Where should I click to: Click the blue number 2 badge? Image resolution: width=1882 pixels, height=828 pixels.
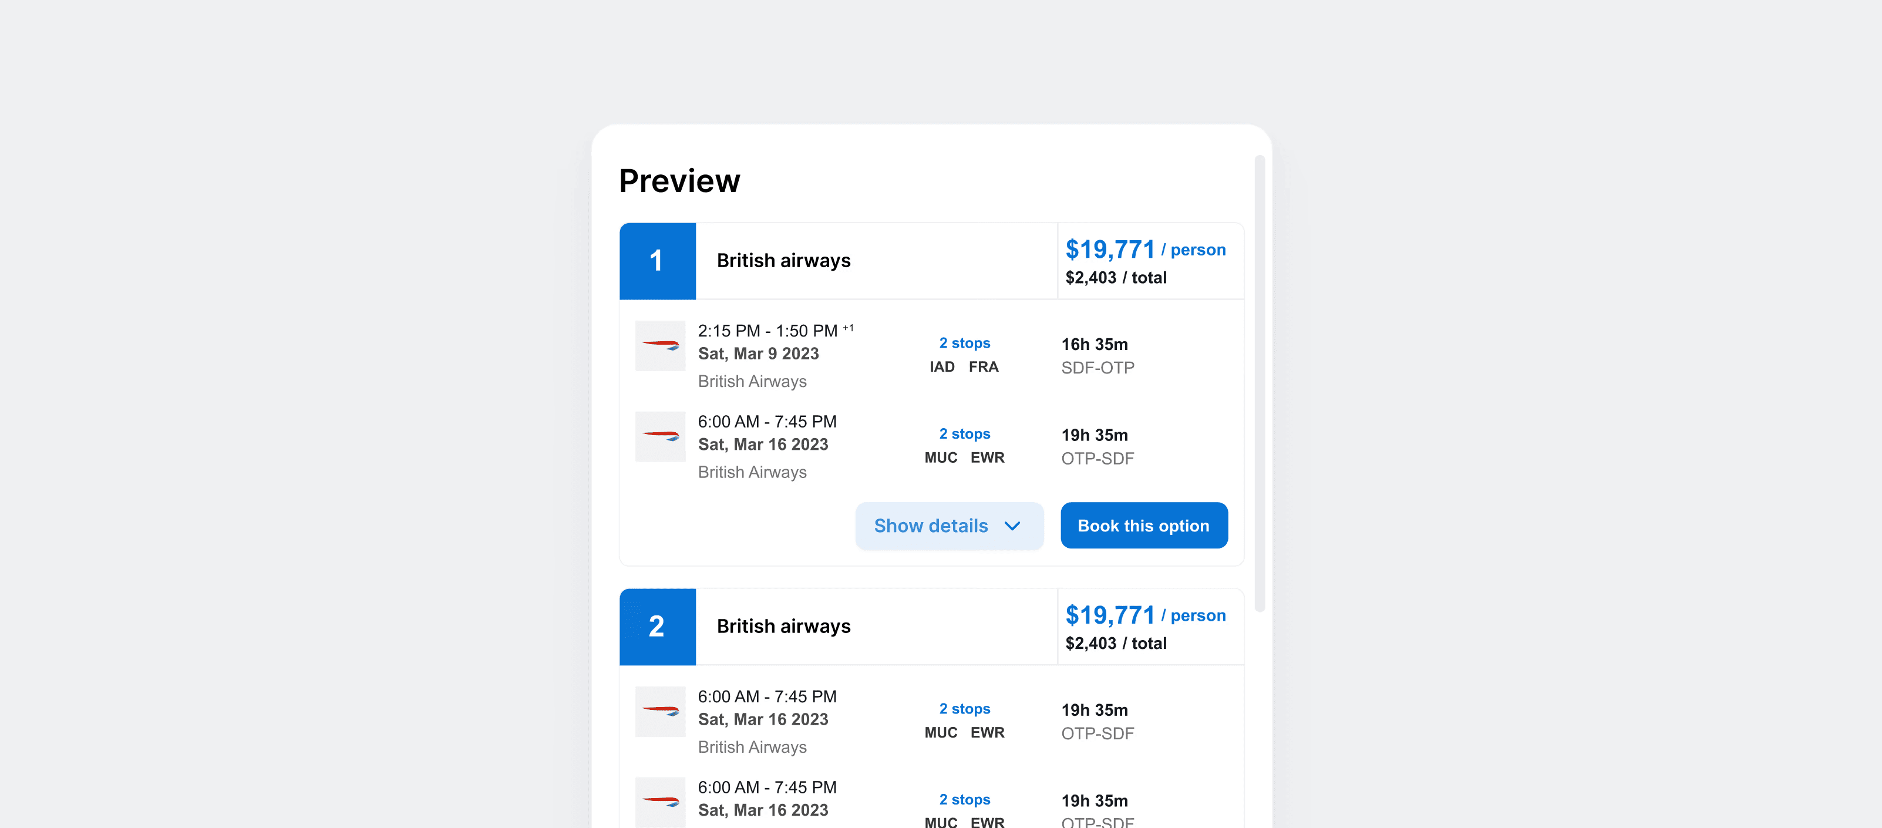(657, 627)
